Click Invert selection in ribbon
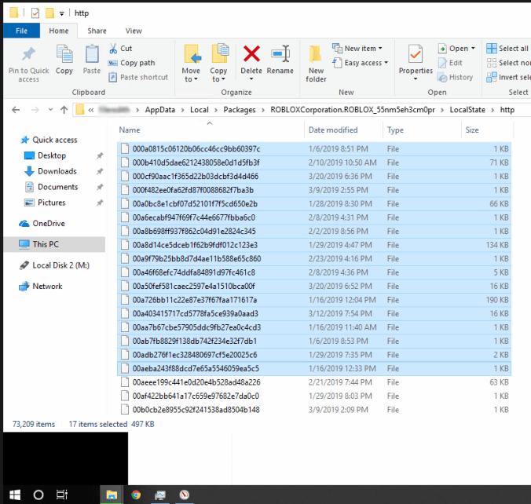The width and height of the screenshot is (531, 504). tap(508, 77)
